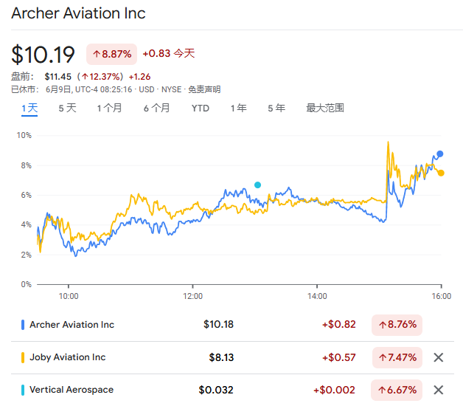This screenshot has width=463, height=406.
Task: Click the 14:00 axis time label
Action: pyautogui.click(x=317, y=296)
